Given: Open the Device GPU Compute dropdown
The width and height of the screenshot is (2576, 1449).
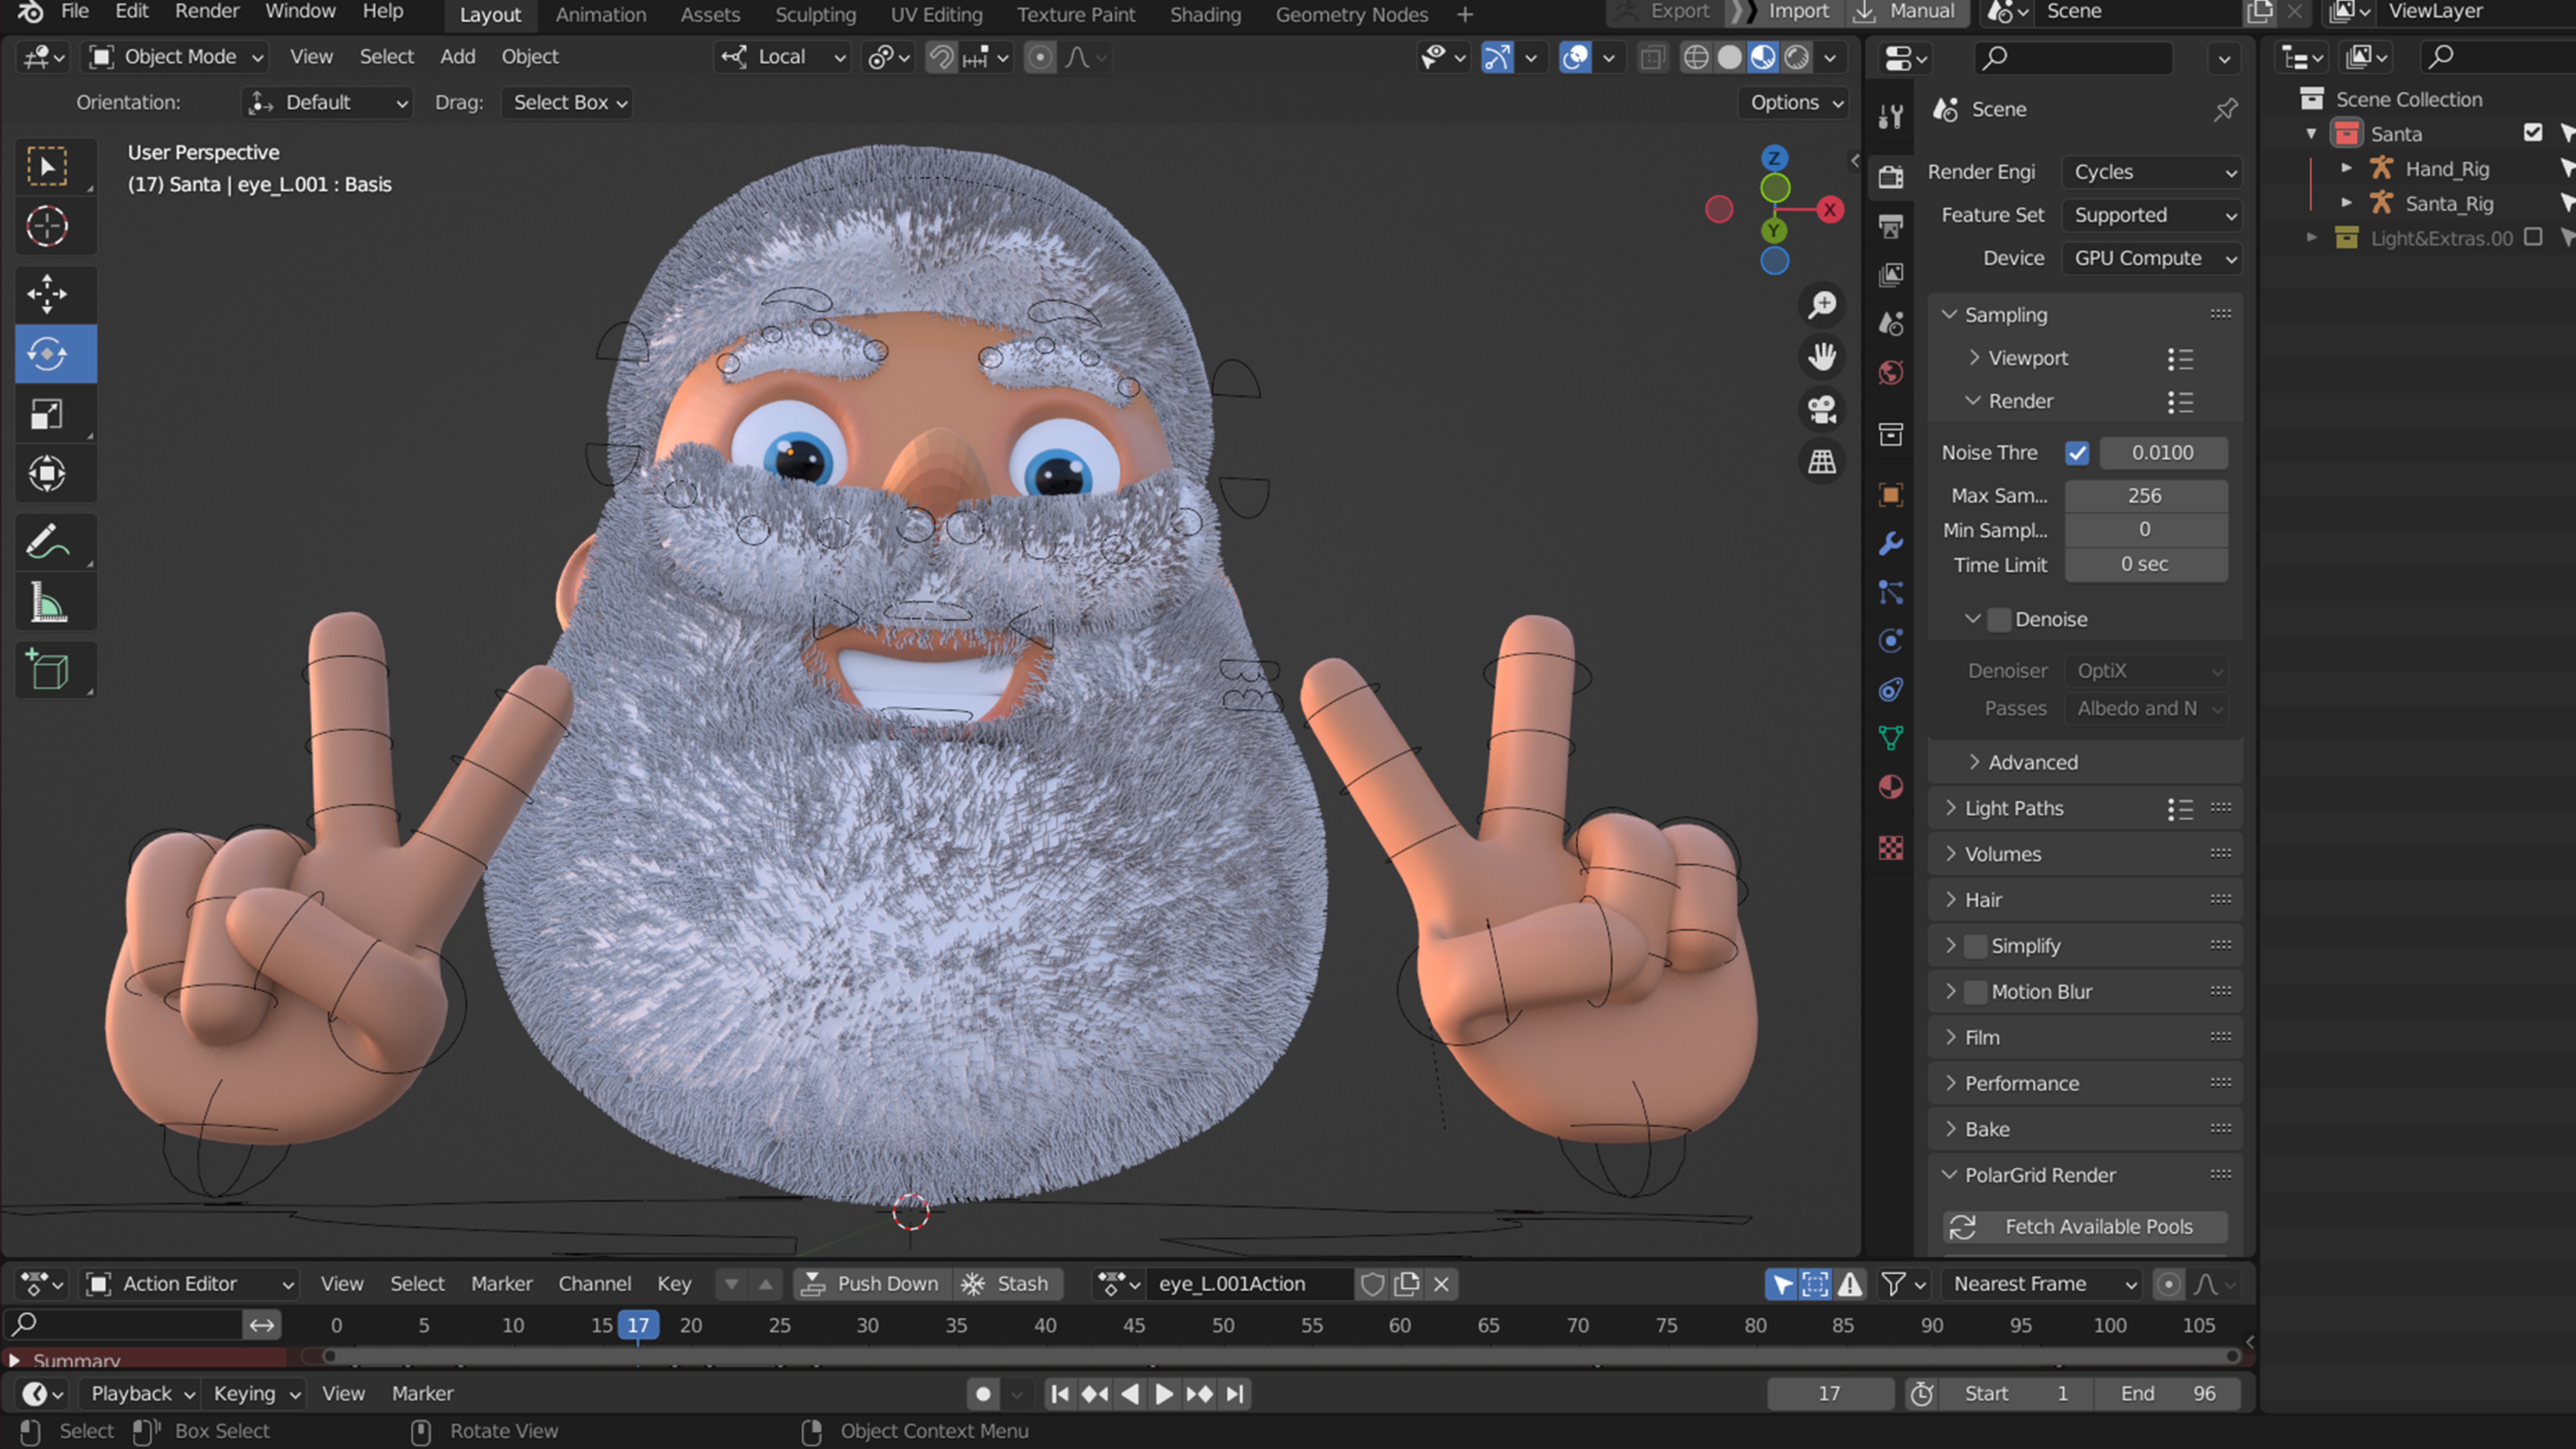Looking at the screenshot, I should pos(2151,258).
